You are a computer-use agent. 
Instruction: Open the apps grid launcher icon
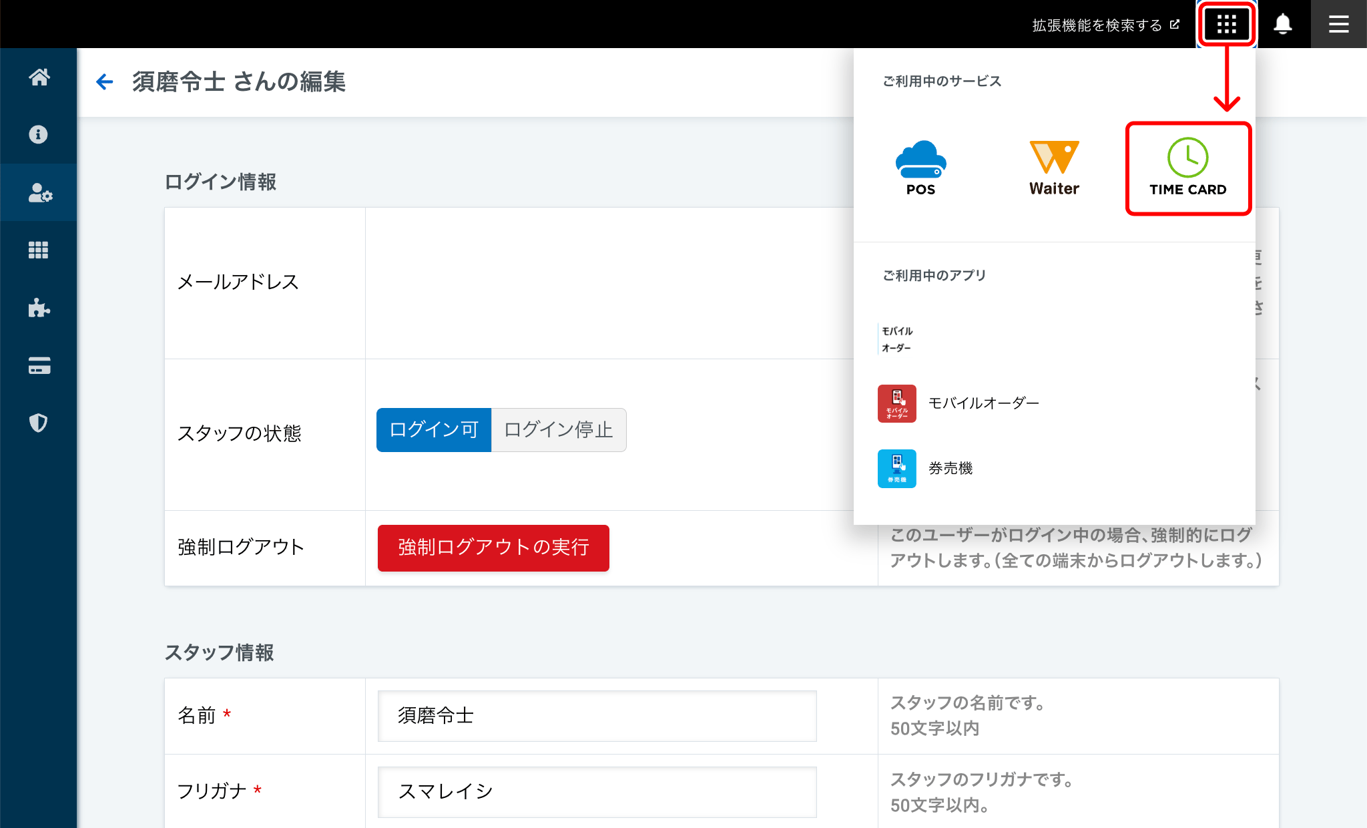1227,25
